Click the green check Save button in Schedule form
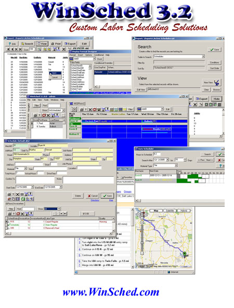 click(x=107, y=195)
